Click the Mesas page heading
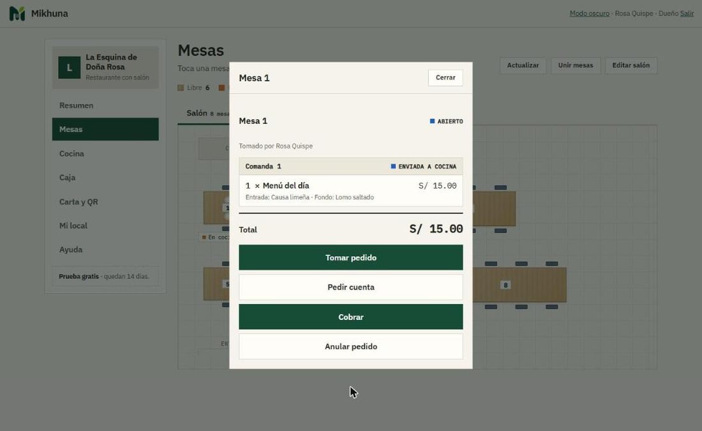This screenshot has height=431, width=702. coord(200,50)
